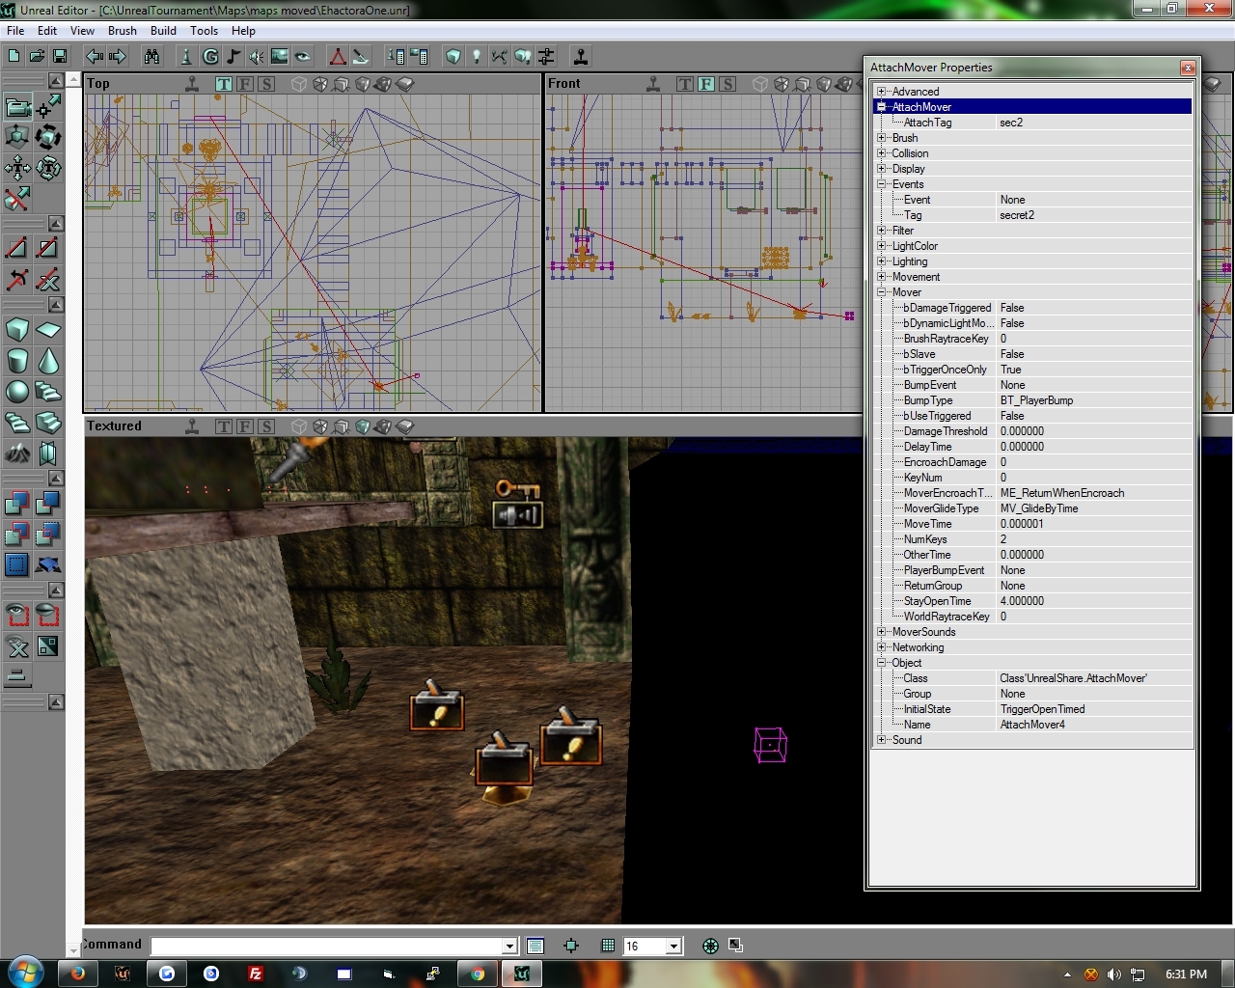
Task: Open the Actor class browser pawn icon
Action: [187, 56]
